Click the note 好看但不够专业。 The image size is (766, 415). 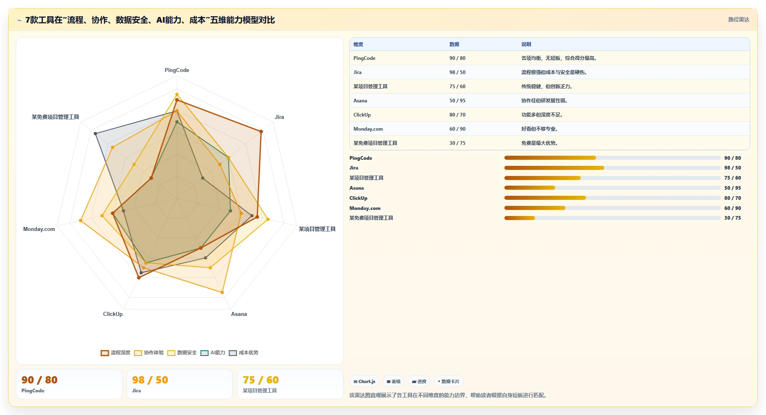[540, 129]
